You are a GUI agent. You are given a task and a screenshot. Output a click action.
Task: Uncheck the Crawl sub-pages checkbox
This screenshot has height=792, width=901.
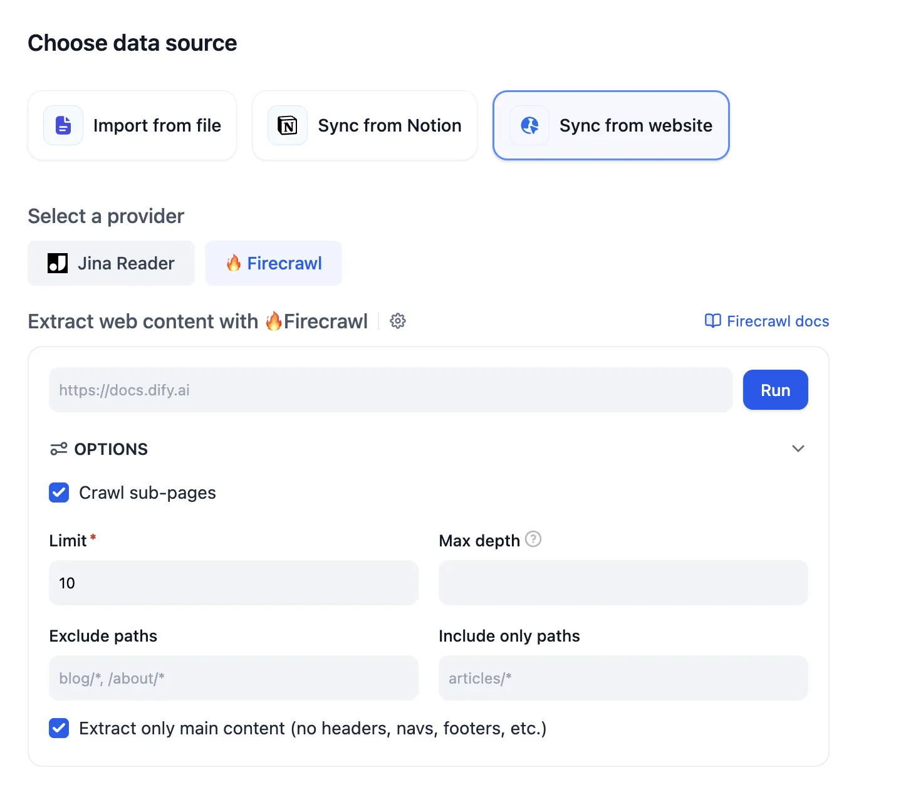pos(60,492)
